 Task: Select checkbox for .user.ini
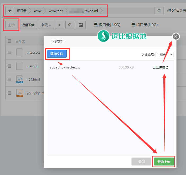point(9,66)
